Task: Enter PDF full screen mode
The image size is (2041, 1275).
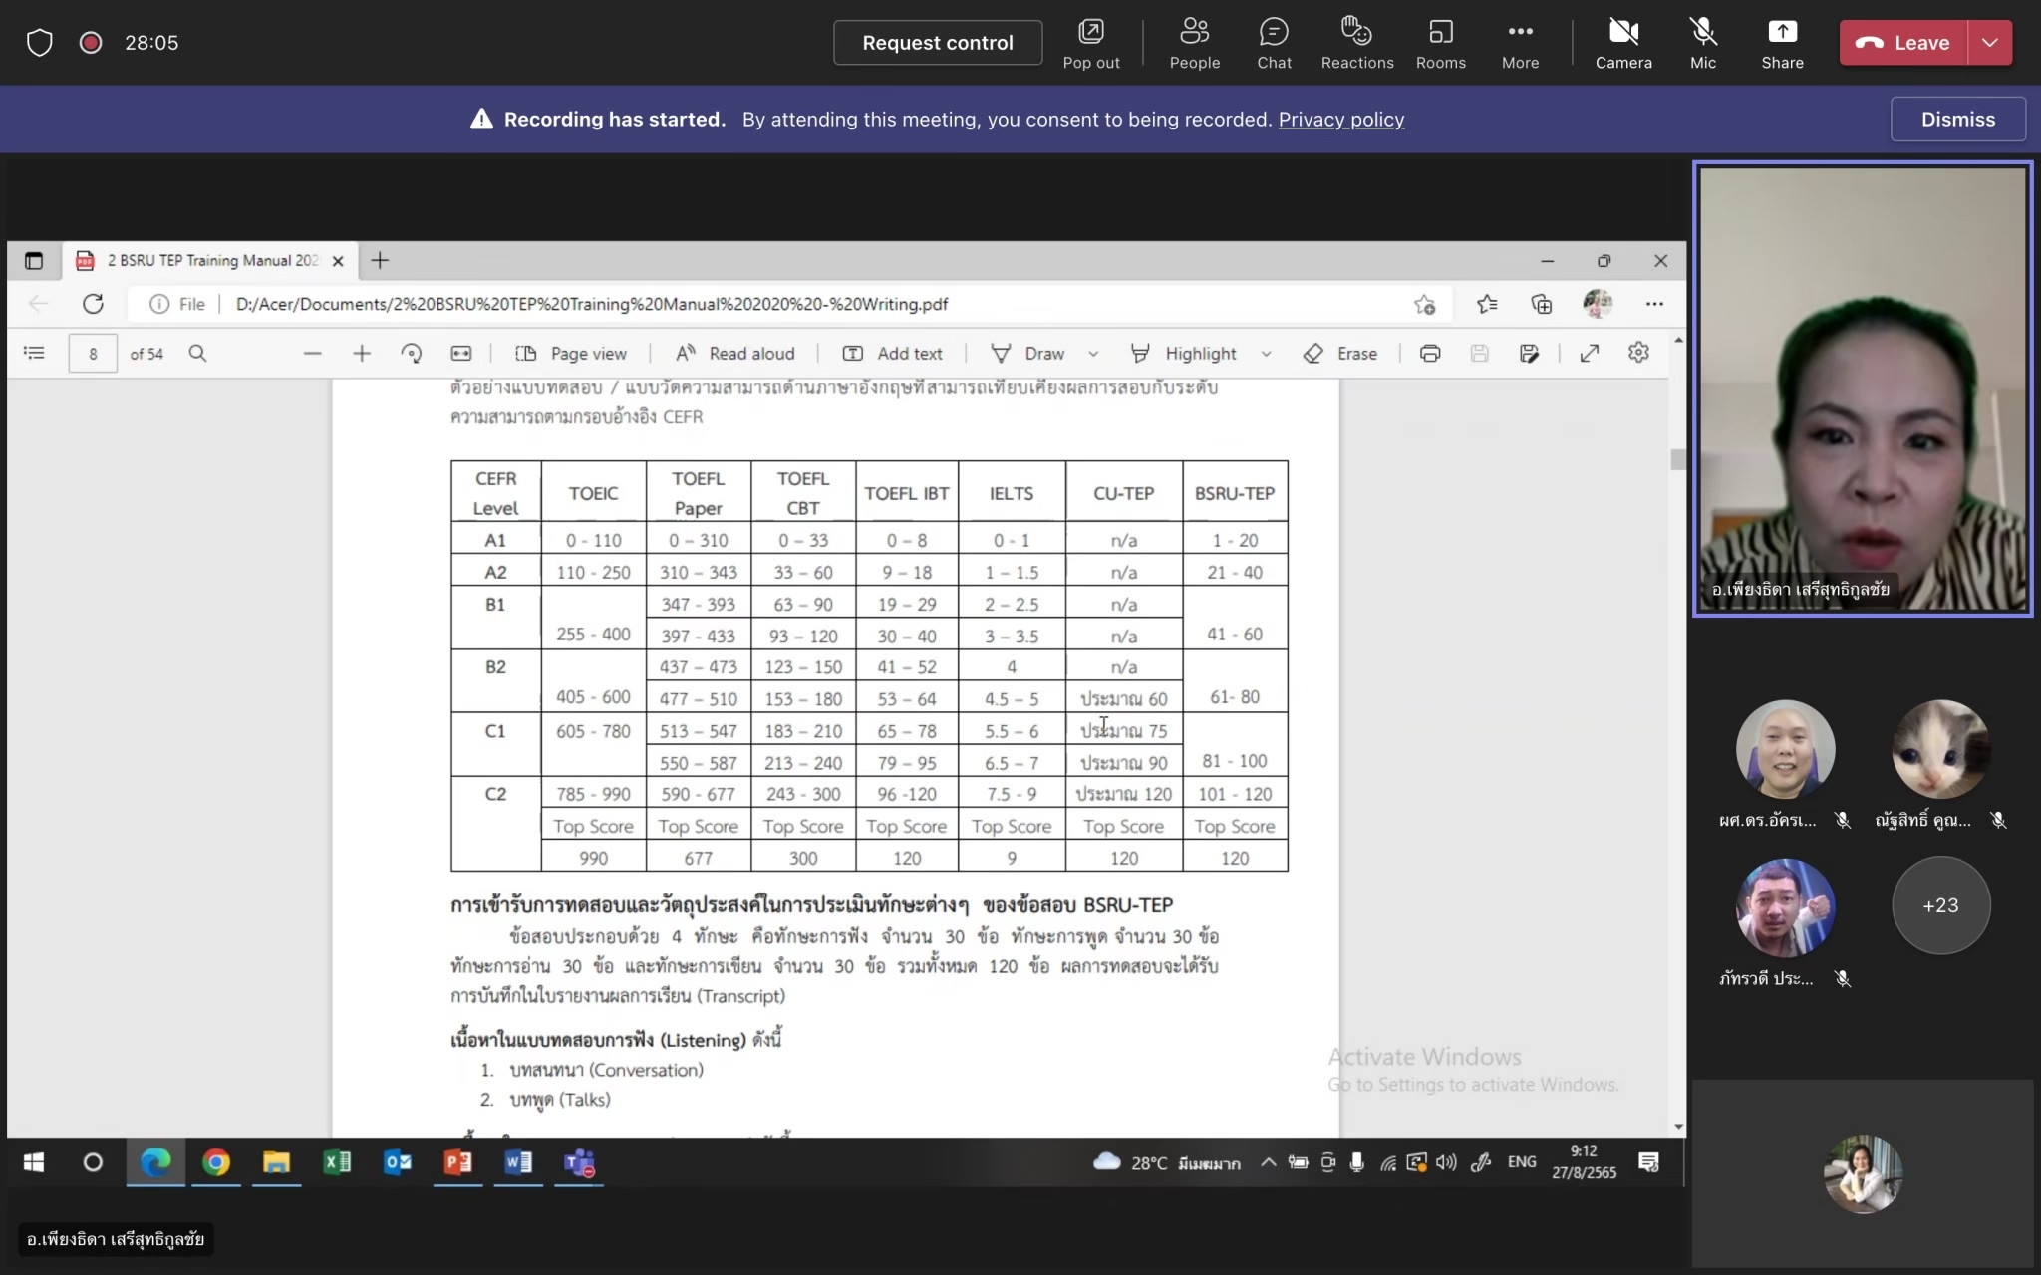Action: (x=1589, y=353)
